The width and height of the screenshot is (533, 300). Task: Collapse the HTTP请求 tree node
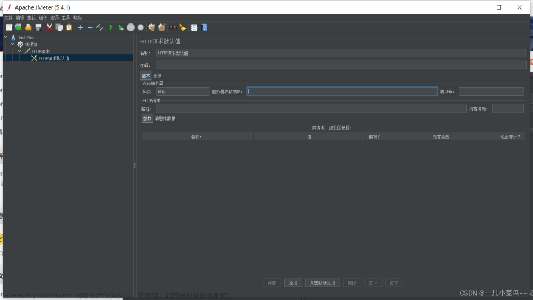coord(20,51)
